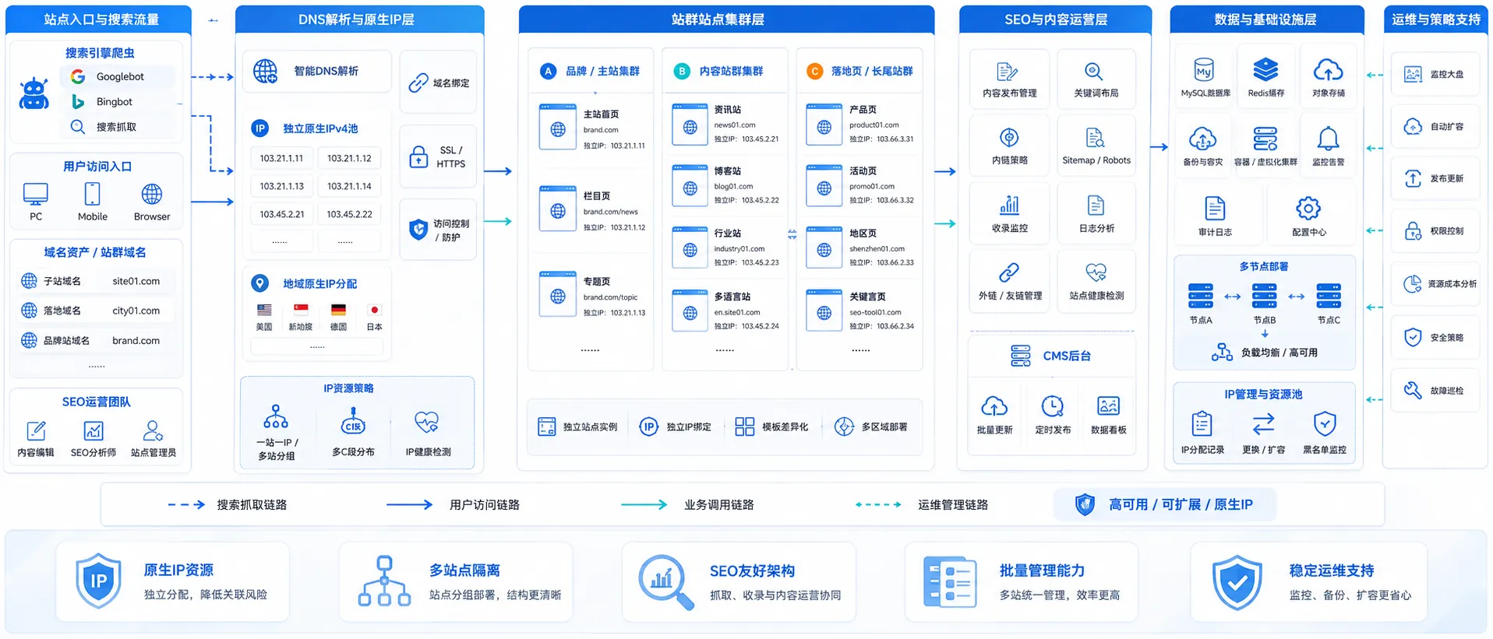Select the city01.com domain row

(x=96, y=311)
